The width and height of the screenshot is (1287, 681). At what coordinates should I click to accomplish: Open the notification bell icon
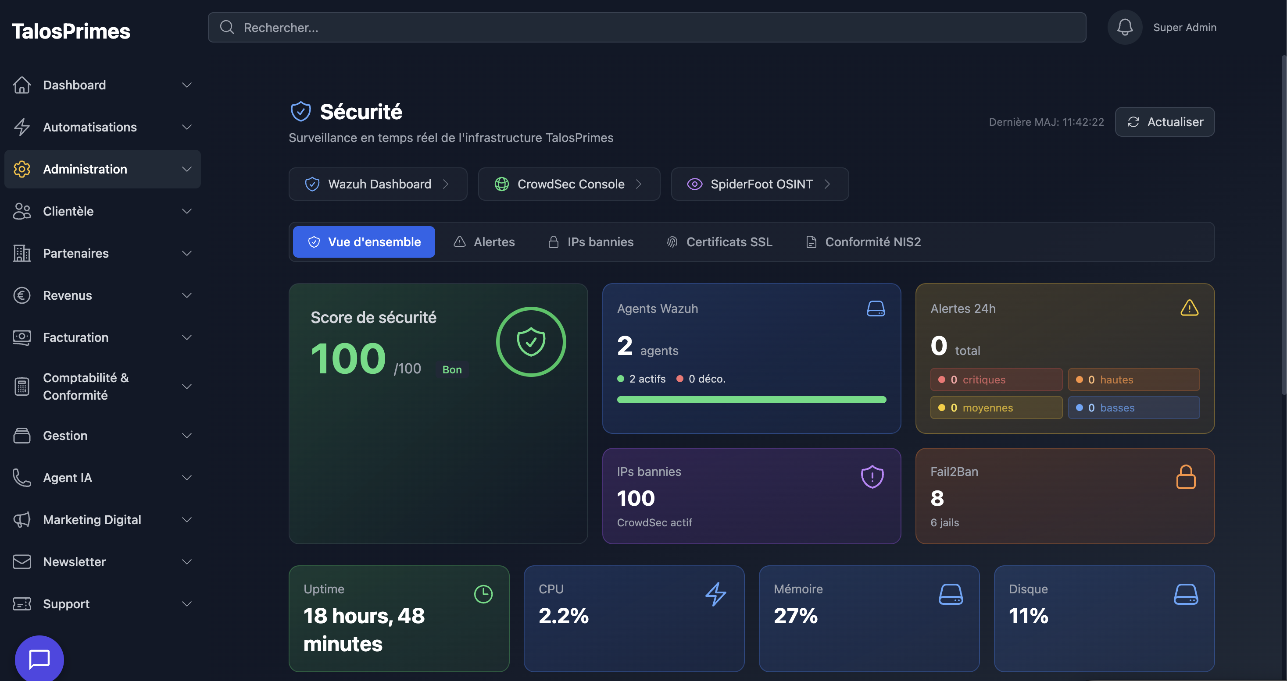coord(1125,27)
